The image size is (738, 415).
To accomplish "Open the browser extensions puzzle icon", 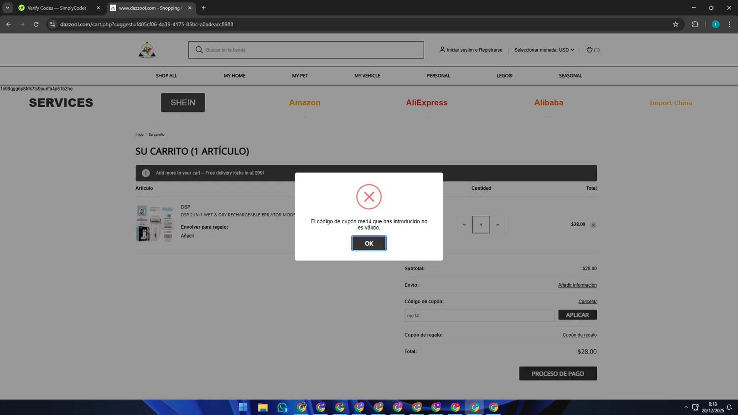I will (x=695, y=24).
